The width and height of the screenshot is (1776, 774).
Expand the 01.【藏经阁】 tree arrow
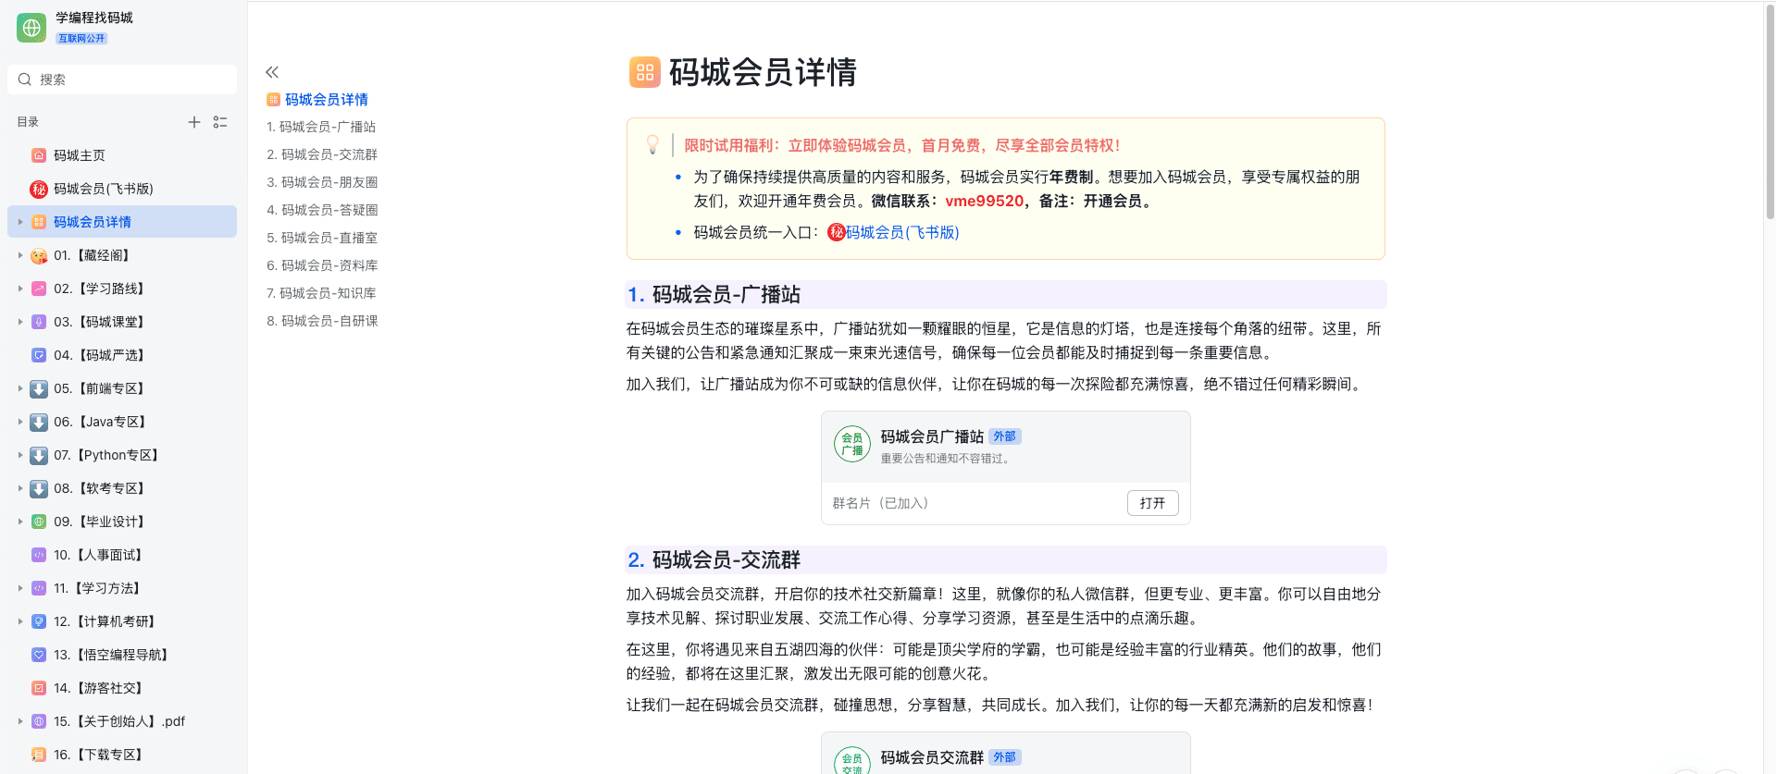pyautogui.click(x=20, y=255)
